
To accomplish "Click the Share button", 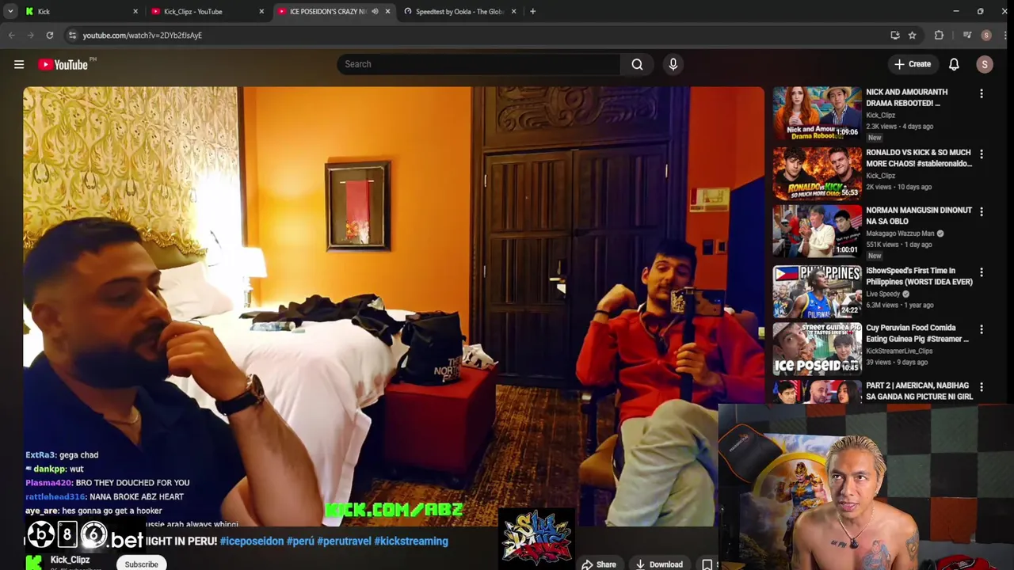I will 598,564.
